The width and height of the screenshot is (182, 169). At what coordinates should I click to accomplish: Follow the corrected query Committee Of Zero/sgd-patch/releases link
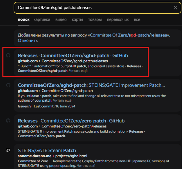click(x=128, y=35)
